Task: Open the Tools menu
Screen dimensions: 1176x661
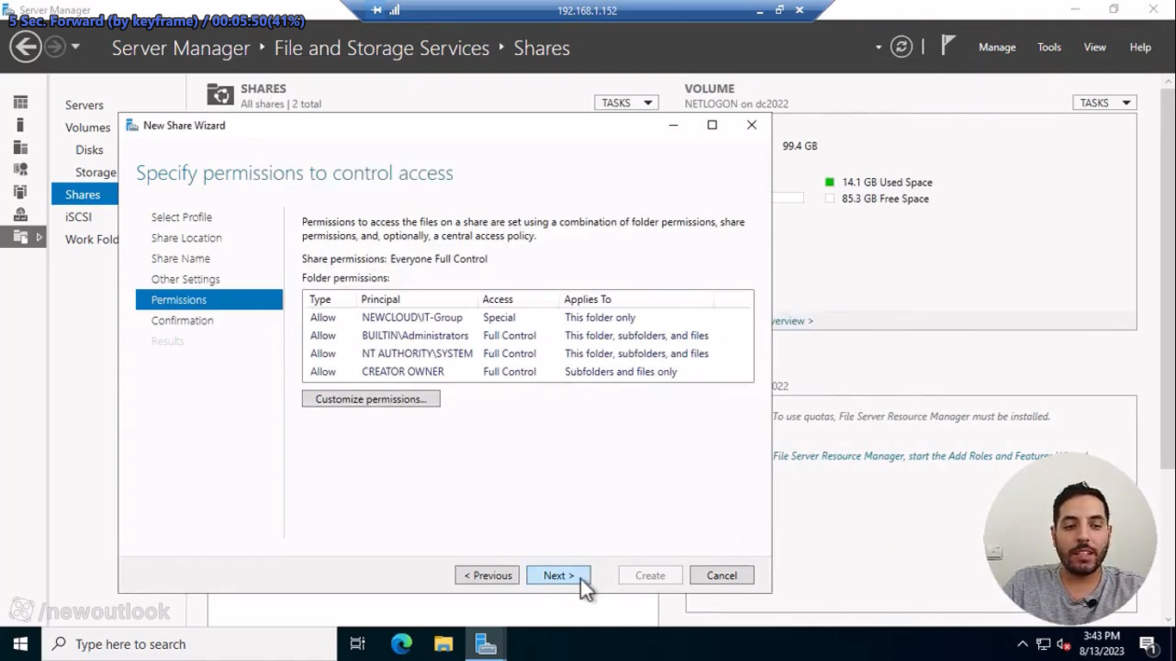Action: (x=1049, y=47)
